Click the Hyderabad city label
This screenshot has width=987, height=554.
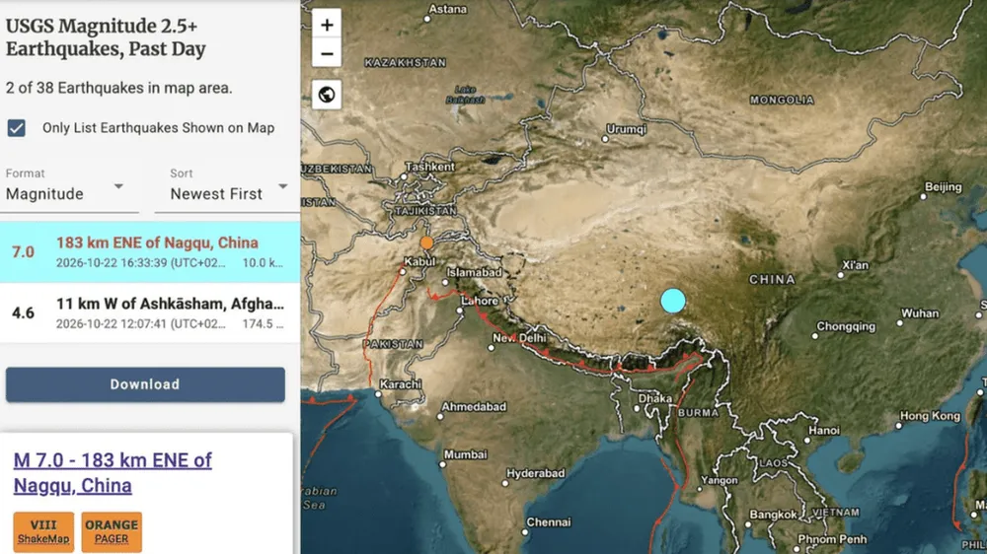tap(535, 473)
